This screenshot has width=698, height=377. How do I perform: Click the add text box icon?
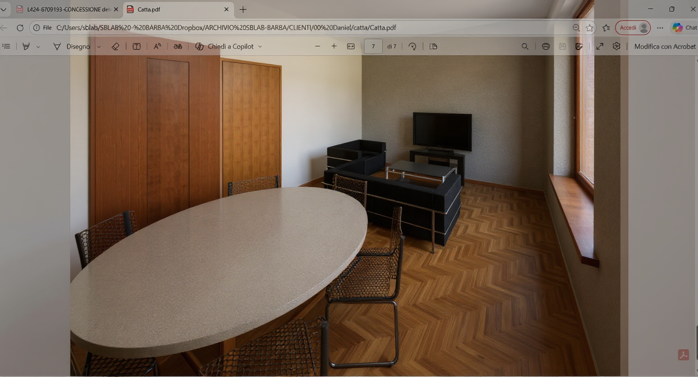point(136,46)
